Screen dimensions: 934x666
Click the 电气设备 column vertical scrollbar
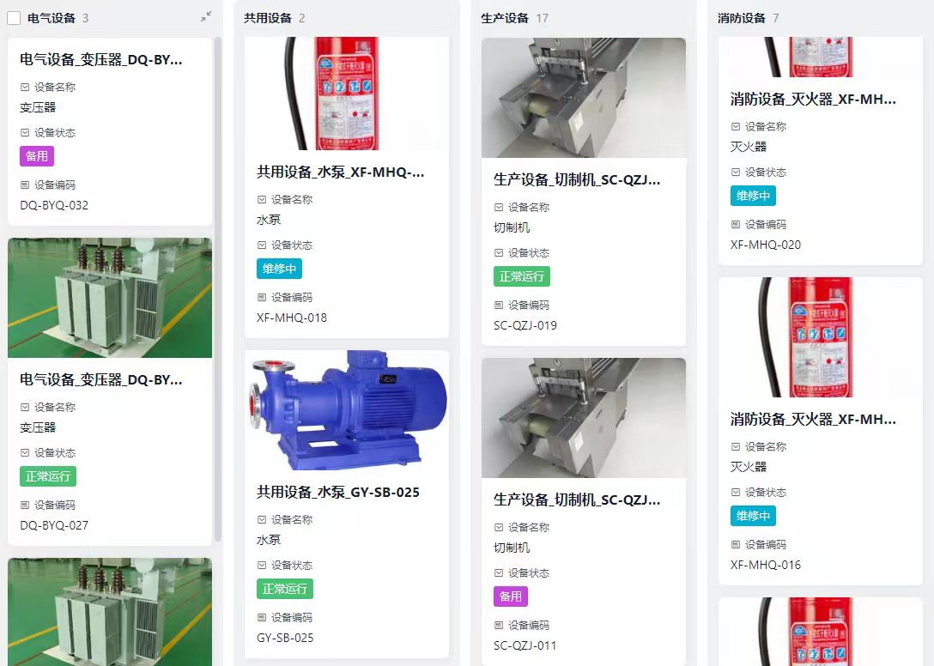tap(218, 289)
